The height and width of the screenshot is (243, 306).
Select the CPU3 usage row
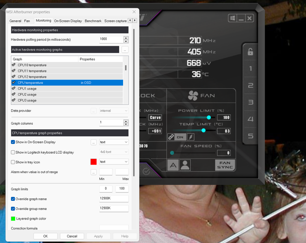click(x=67, y=100)
